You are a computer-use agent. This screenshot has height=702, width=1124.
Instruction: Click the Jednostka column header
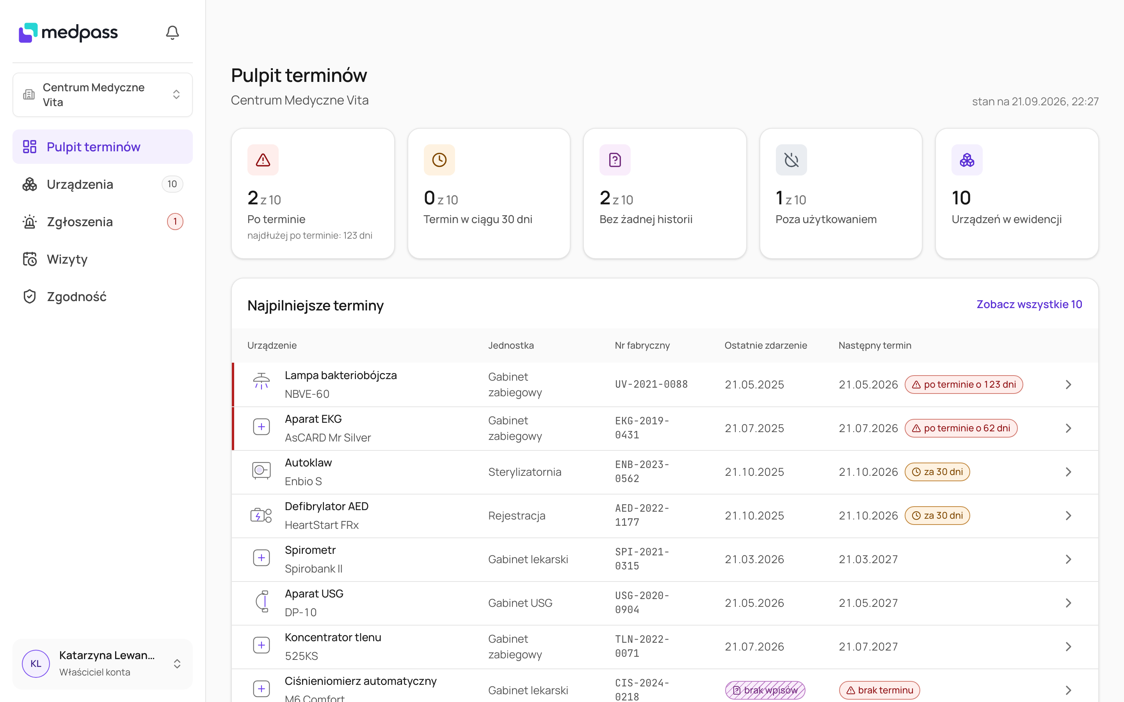pyautogui.click(x=511, y=346)
